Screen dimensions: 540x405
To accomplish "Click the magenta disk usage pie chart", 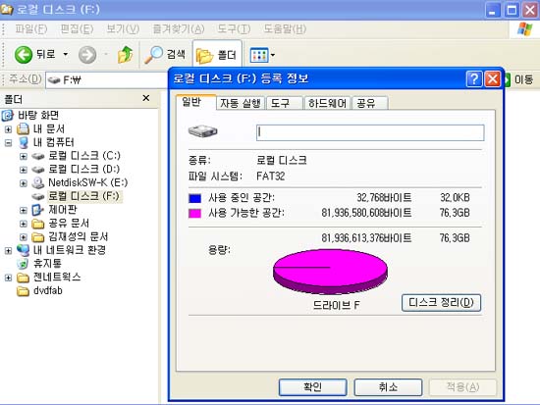I will (x=330, y=272).
